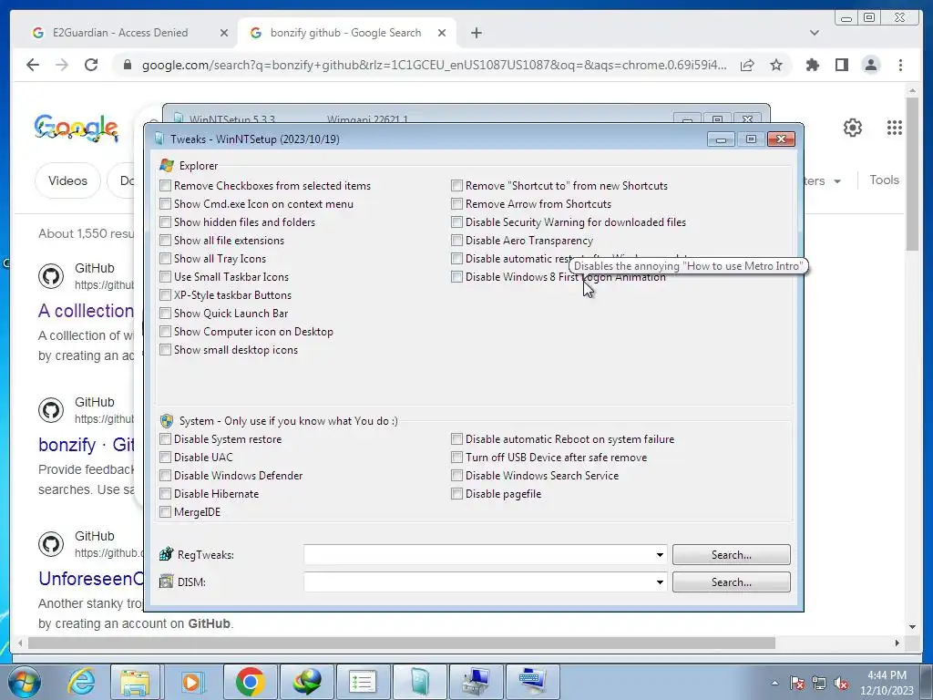Check Disable automatic Reboot on system failure
The image size is (933, 700).
(x=456, y=439)
